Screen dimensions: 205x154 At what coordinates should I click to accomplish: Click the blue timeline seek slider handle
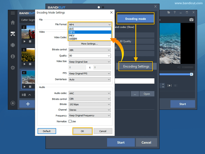192,74
